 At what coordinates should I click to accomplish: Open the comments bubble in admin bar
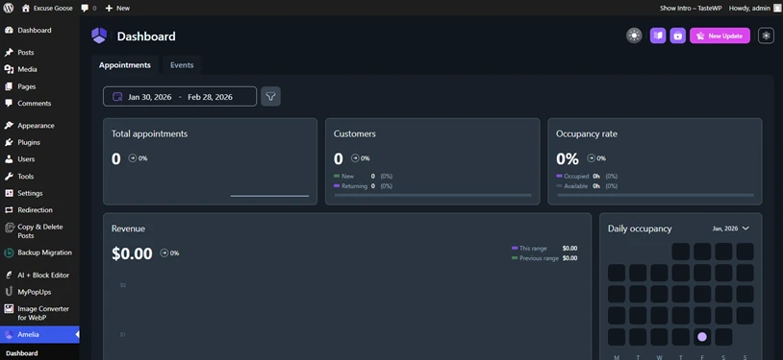point(88,8)
